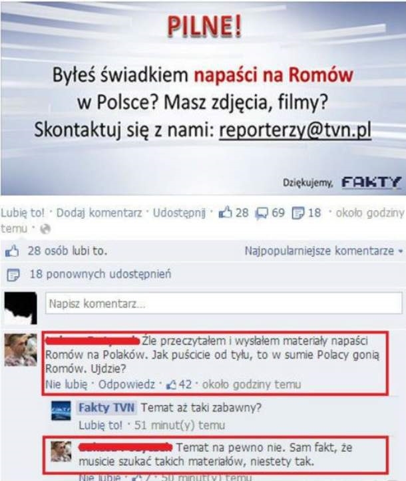Click the thumbs-up count 42 on first comment
This screenshot has width=406, height=481.
click(x=178, y=385)
